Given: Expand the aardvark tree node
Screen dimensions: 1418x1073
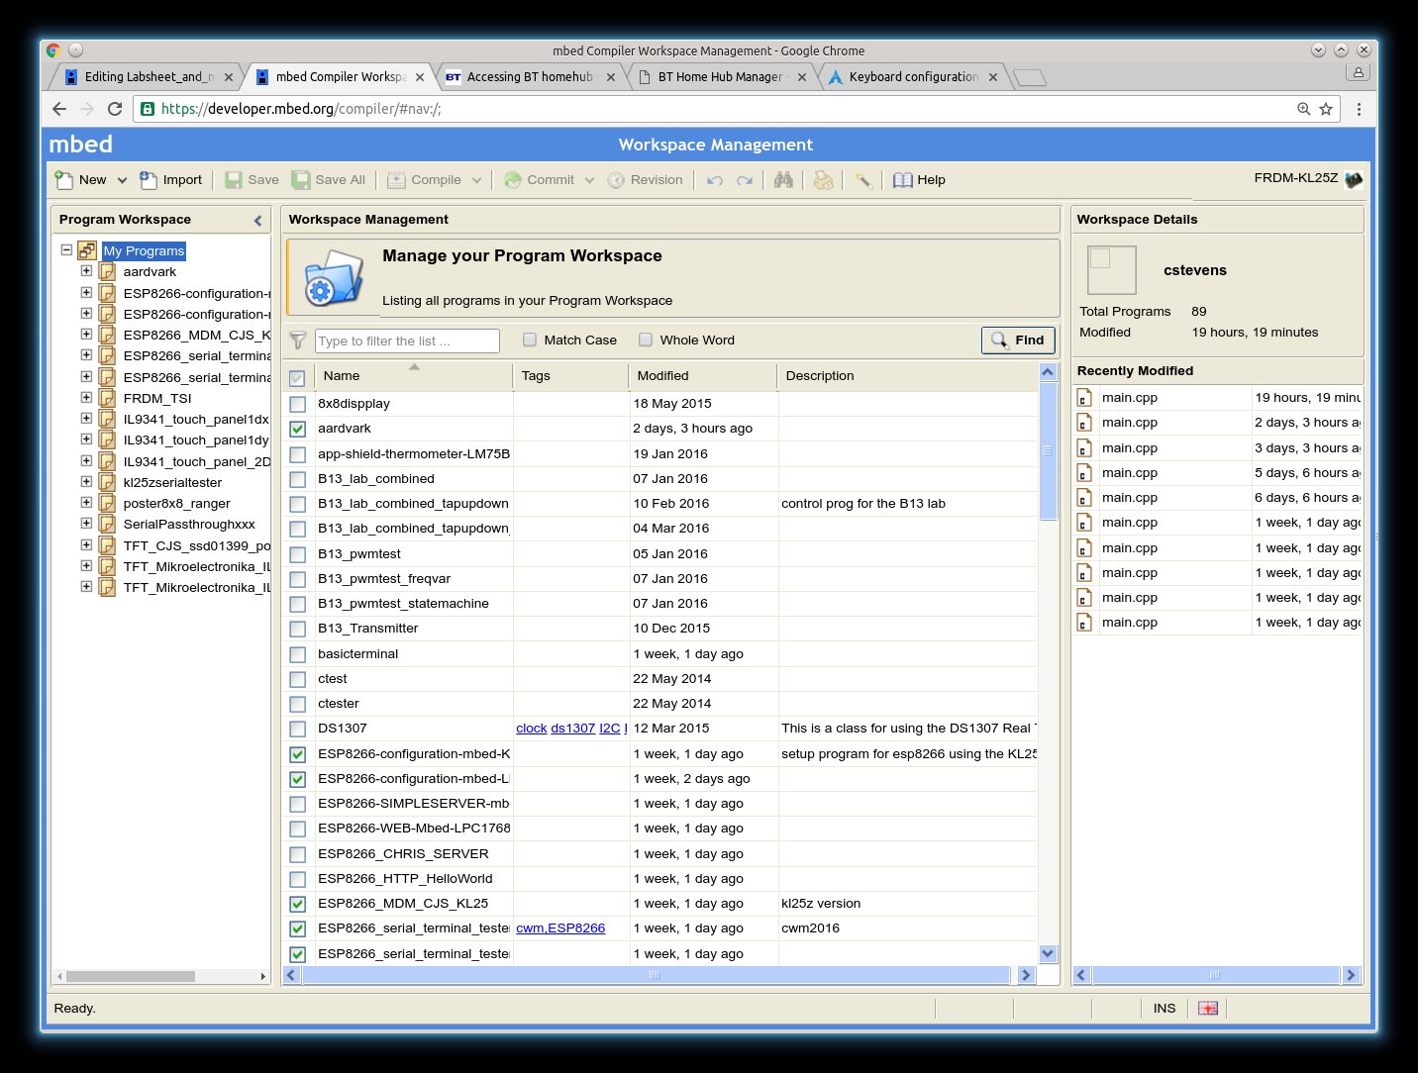Looking at the screenshot, I should [86, 271].
